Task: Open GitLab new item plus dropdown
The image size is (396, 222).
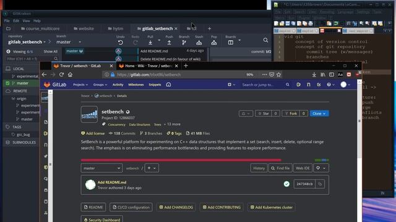Action: click(x=231, y=84)
